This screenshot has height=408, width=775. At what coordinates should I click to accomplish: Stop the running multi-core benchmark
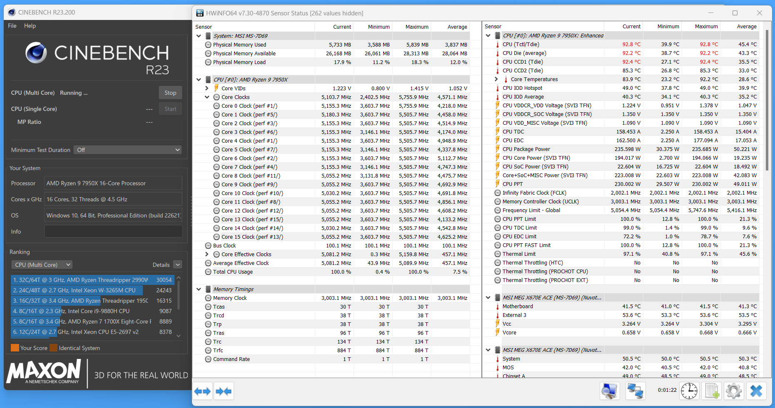click(170, 93)
